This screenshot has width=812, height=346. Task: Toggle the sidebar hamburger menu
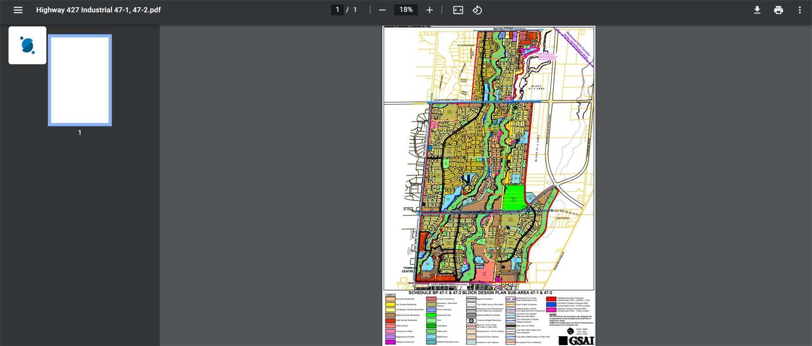[18, 10]
